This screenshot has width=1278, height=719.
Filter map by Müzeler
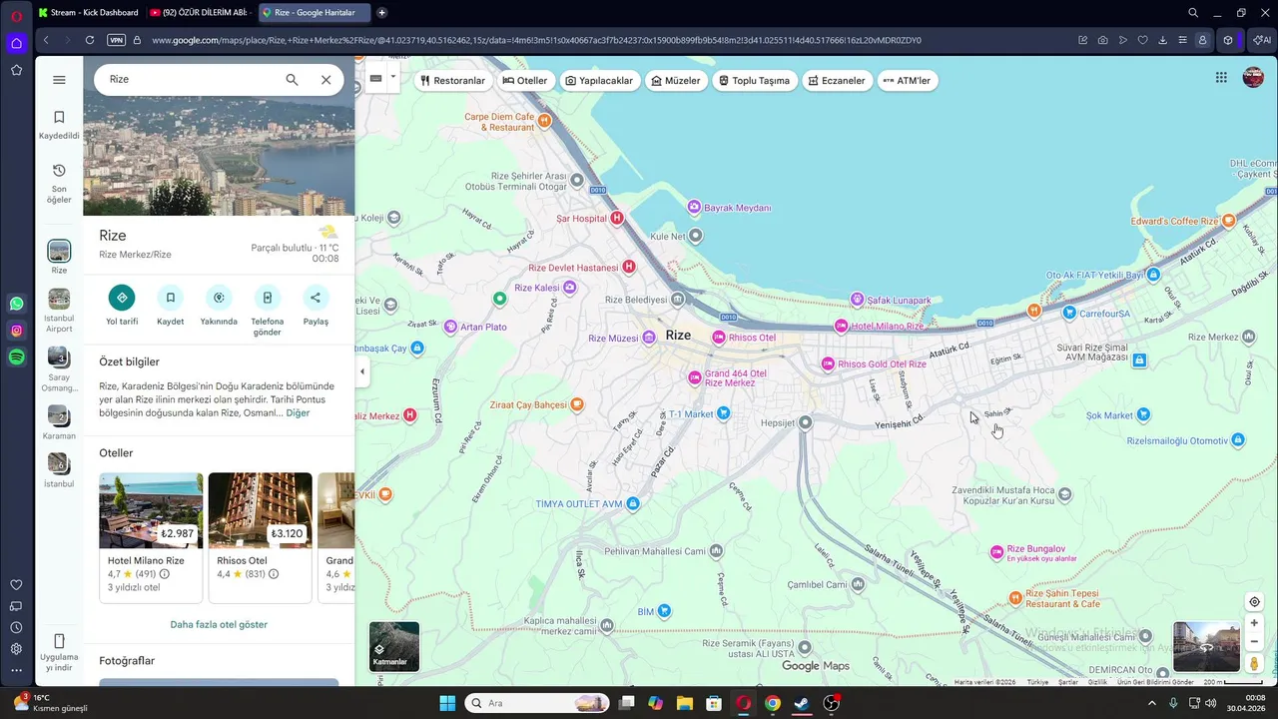point(676,81)
